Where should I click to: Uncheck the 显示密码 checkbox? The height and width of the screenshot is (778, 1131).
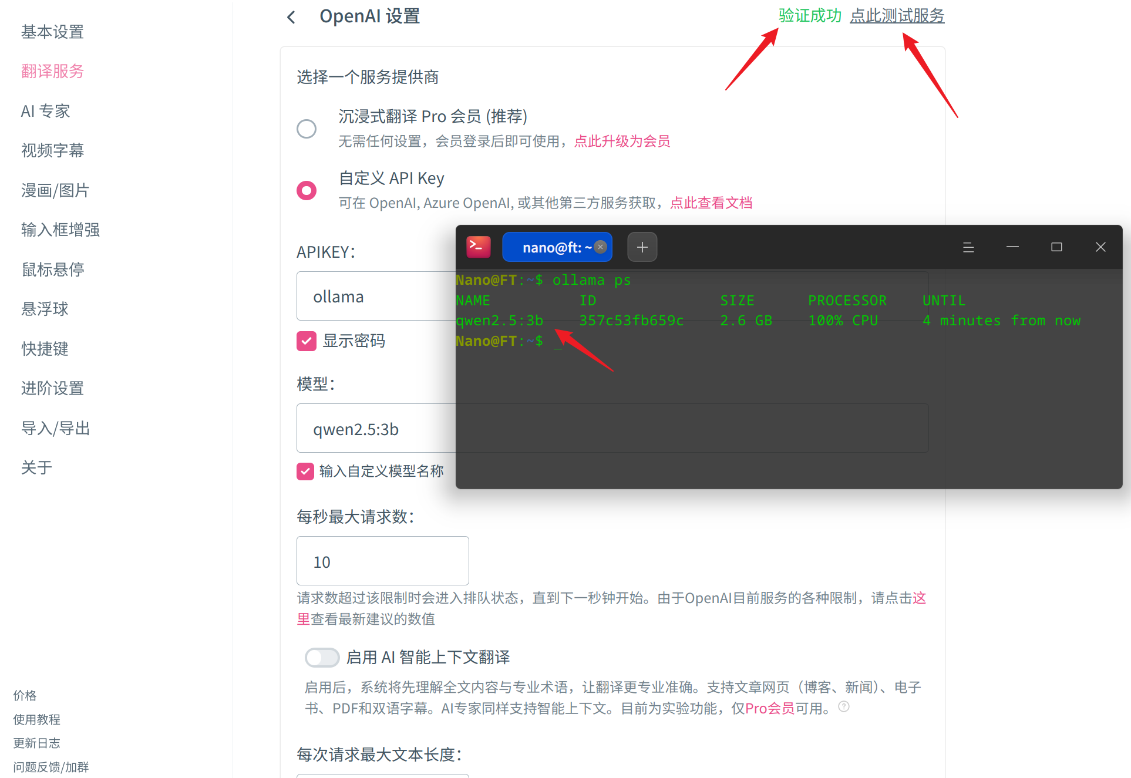(x=307, y=341)
